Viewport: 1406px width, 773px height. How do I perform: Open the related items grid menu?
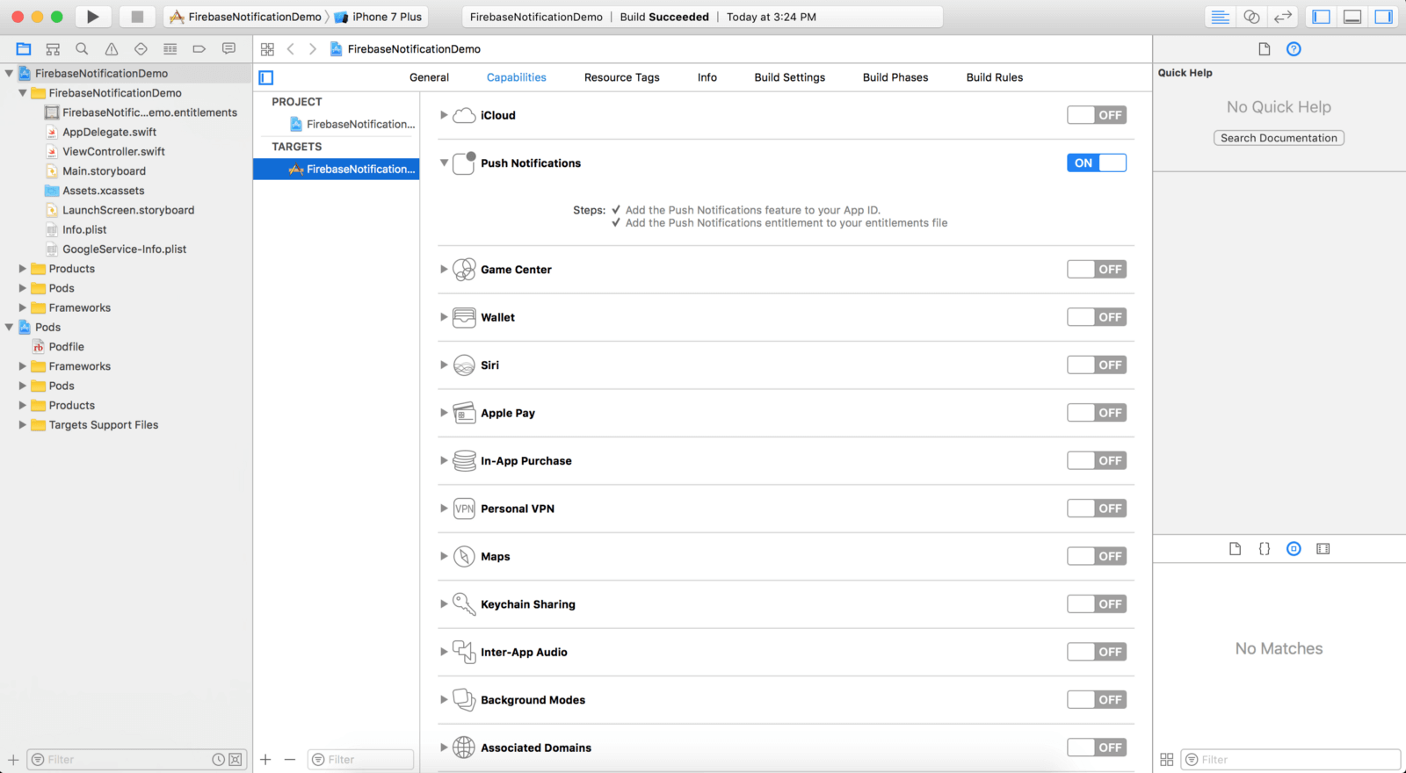tap(267, 49)
